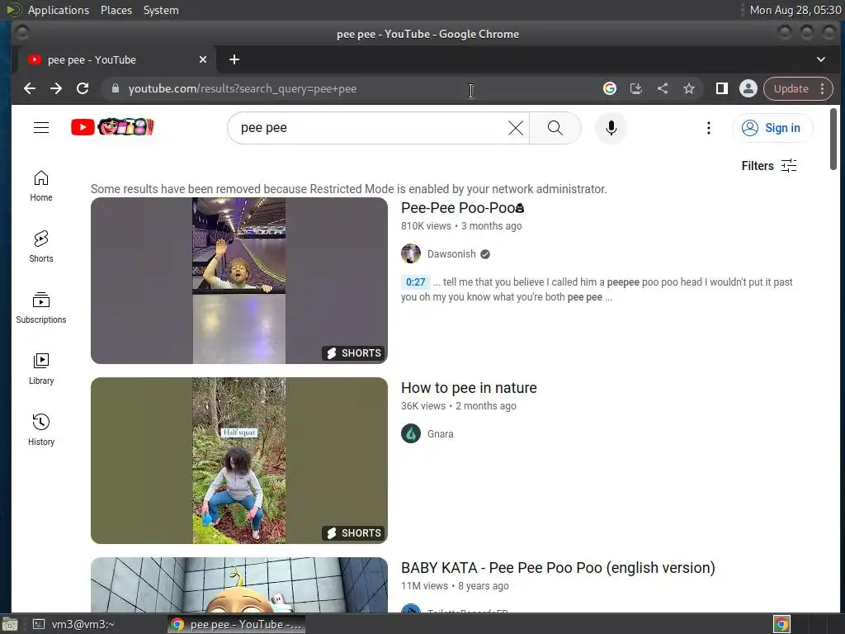This screenshot has height=634, width=845.
Task: Click Chrome icon in the bottom panel tray
Action: click(x=782, y=624)
